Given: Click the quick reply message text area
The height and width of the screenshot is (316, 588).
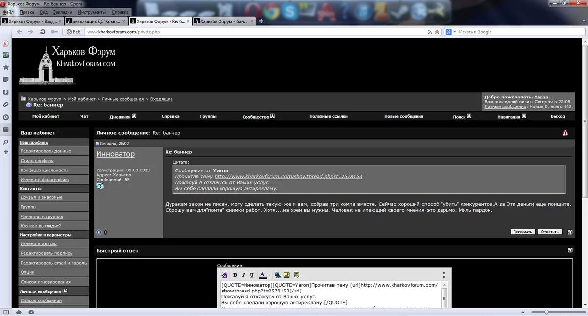Looking at the screenshot, I should 331,295.
